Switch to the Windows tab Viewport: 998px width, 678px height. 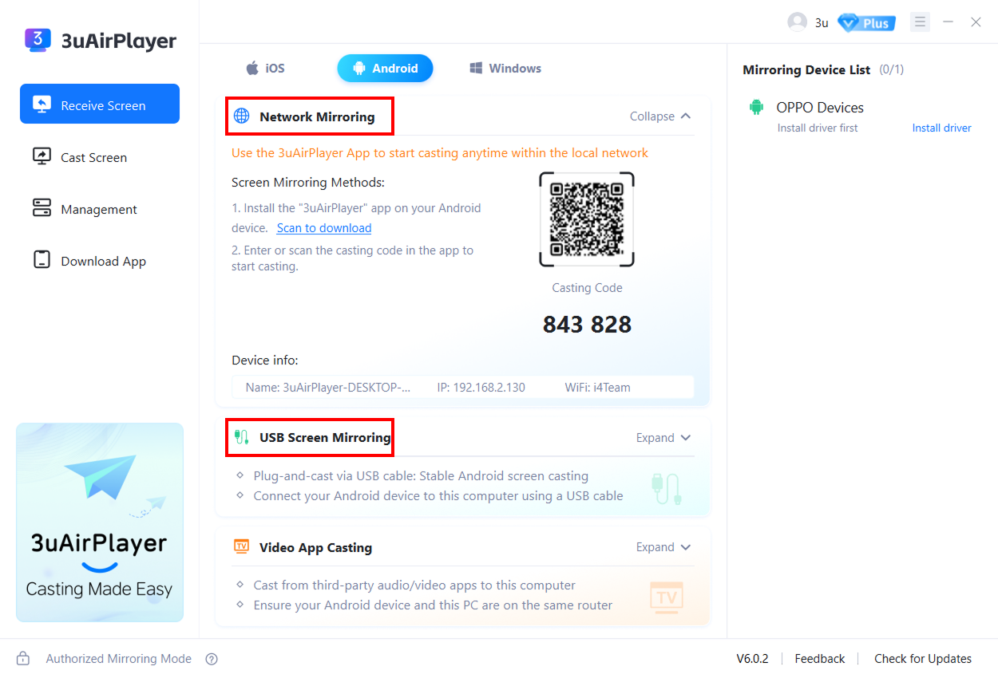click(x=505, y=69)
